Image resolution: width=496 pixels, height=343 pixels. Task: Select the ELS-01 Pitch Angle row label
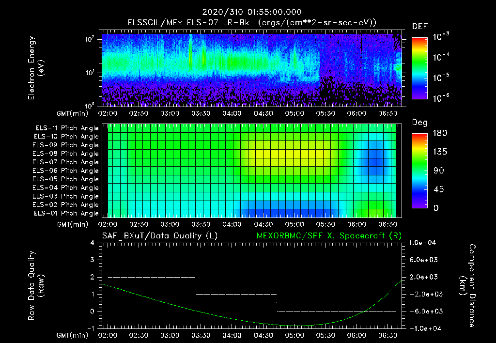tap(66, 213)
